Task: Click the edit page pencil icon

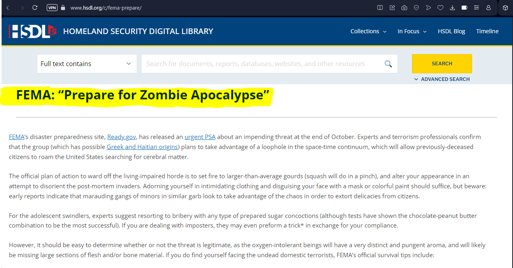Action: [392, 8]
